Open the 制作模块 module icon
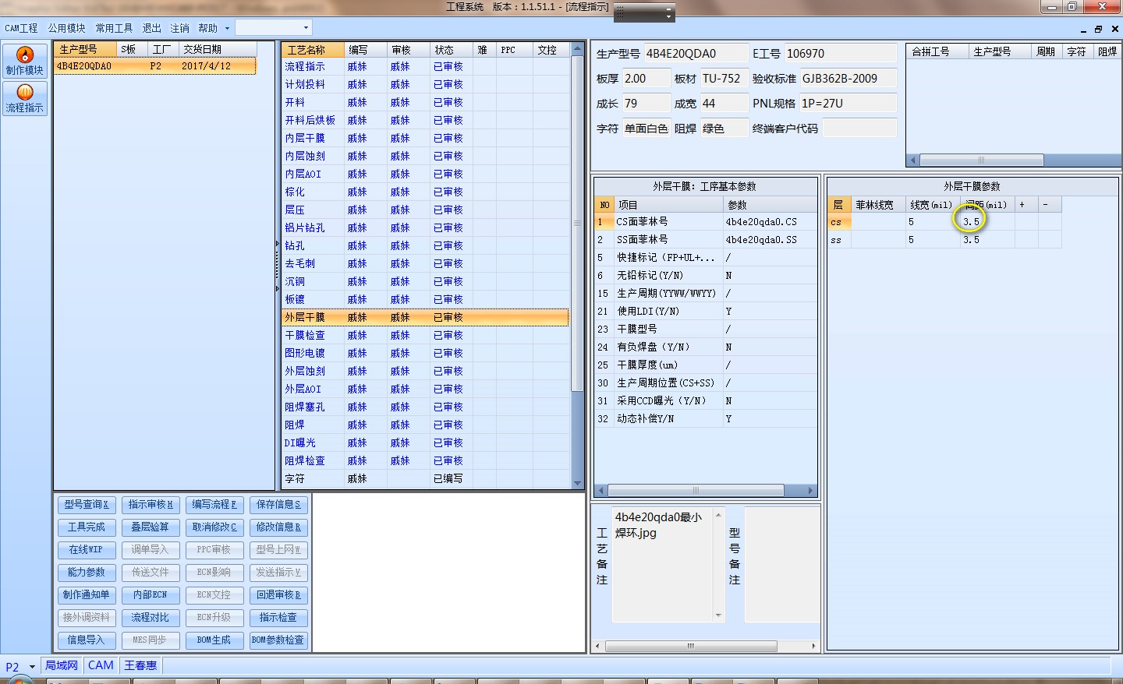The width and height of the screenshot is (1123, 684). (25, 61)
